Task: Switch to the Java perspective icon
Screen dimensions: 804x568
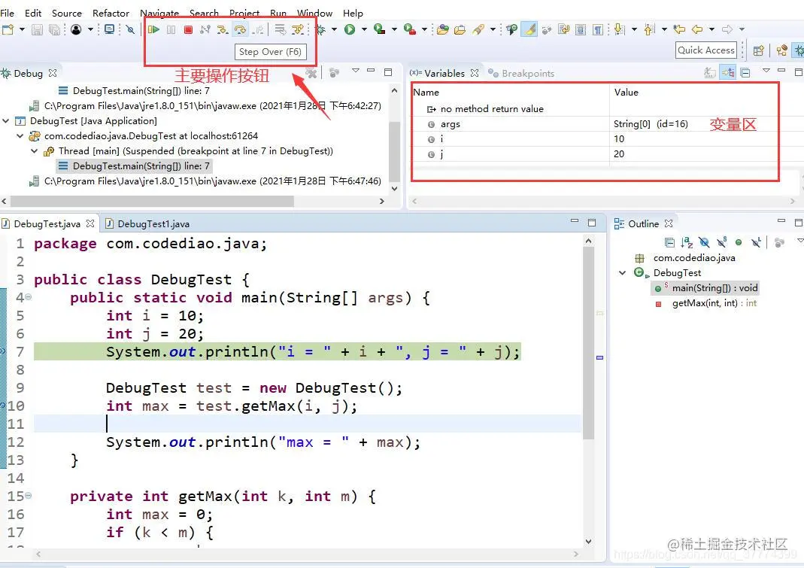Action: [x=781, y=50]
